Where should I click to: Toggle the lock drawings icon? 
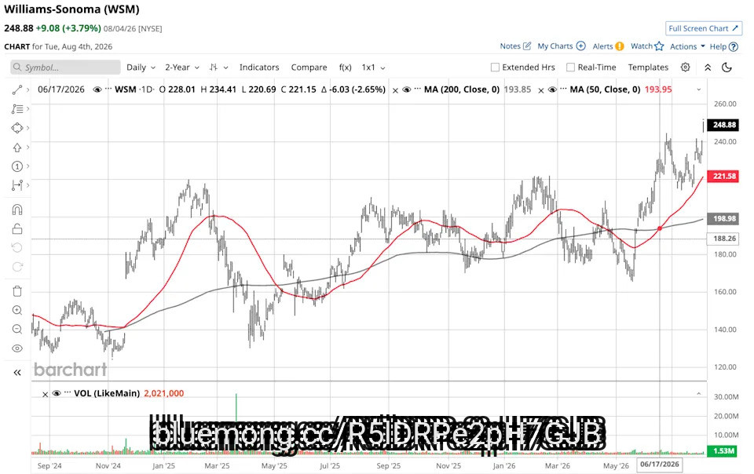tap(16, 228)
